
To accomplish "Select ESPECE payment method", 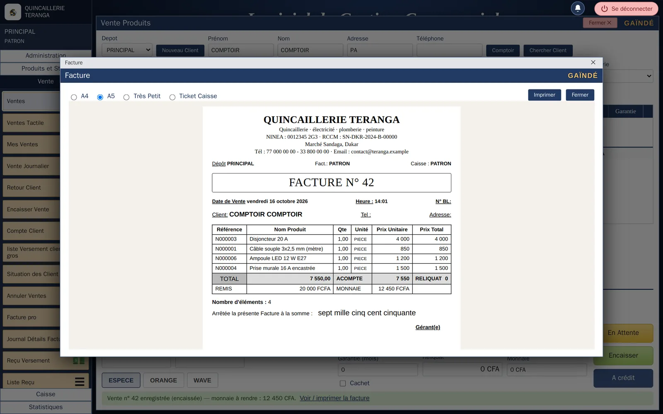I will tap(121, 380).
